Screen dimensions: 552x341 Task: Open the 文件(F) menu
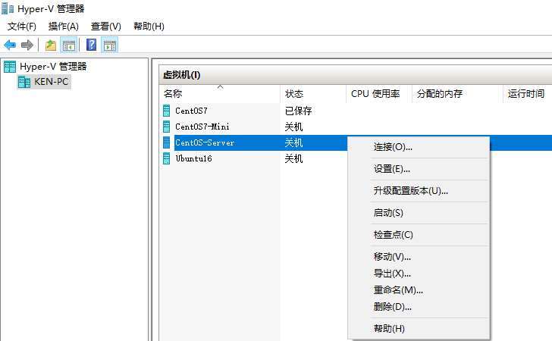(22, 27)
